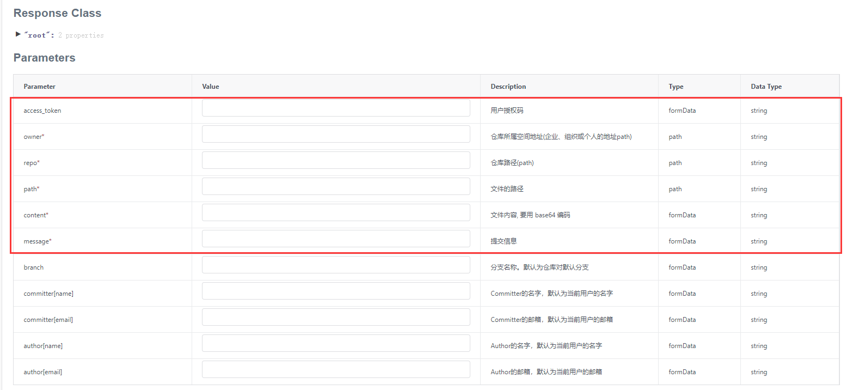Select the "repo*" parameter name
Viewport: 847px width, 390px height.
coord(32,163)
